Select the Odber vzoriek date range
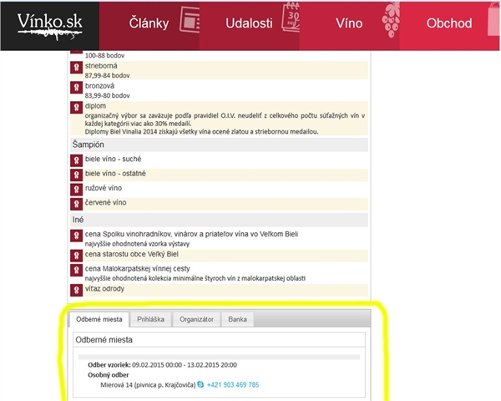This screenshot has width=501, height=401. point(185,365)
